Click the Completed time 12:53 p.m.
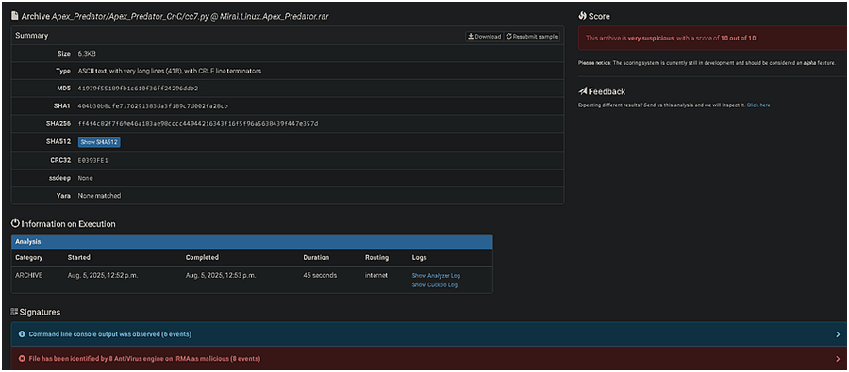Viewport: 849px width, 372px height. (221, 276)
